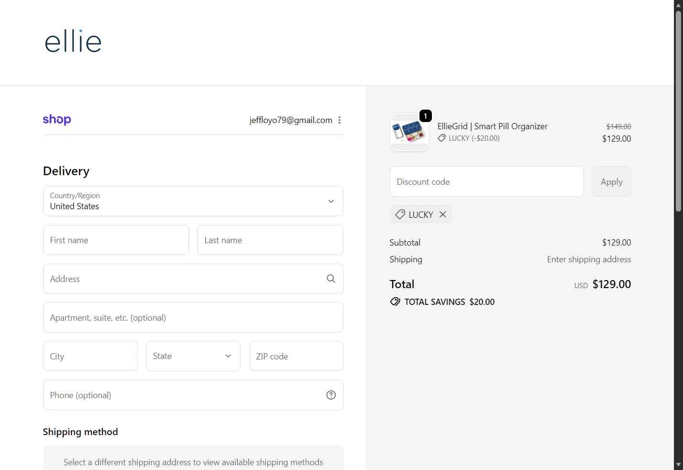Open the State dropdown
Screen dimensions: 683x470
193,356
